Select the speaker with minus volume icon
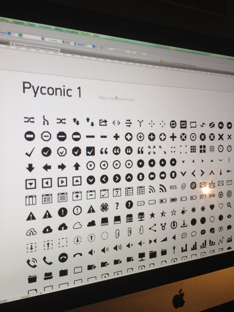 (x=141, y=243)
